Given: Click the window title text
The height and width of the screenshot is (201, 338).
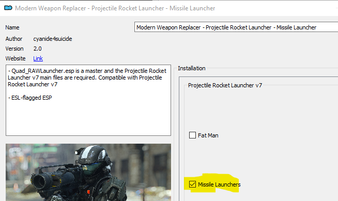Looking at the screenshot, I should pos(115,8).
